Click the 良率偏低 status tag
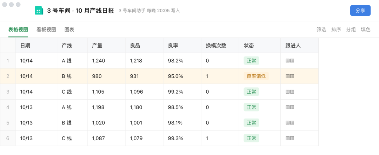The image size is (379, 155). click(256, 76)
